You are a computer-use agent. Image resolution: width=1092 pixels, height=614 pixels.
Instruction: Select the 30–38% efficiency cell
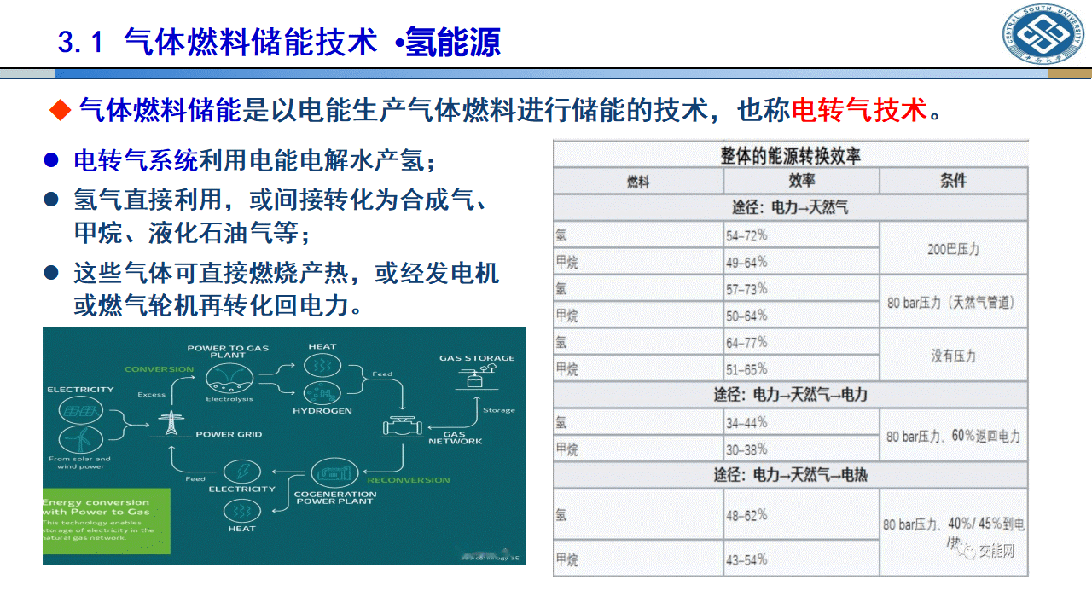(x=801, y=449)
